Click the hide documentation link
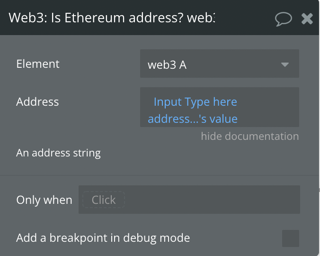Screen dimensions: 320x256 (x=250, y=136)
